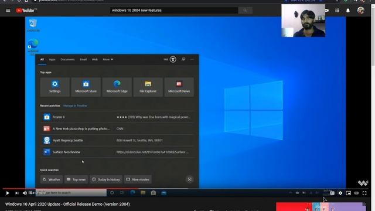Image resolution: width=375 pixels, height=211 pixels.
Task: Click the Today in history quick search
Action: 106,179
